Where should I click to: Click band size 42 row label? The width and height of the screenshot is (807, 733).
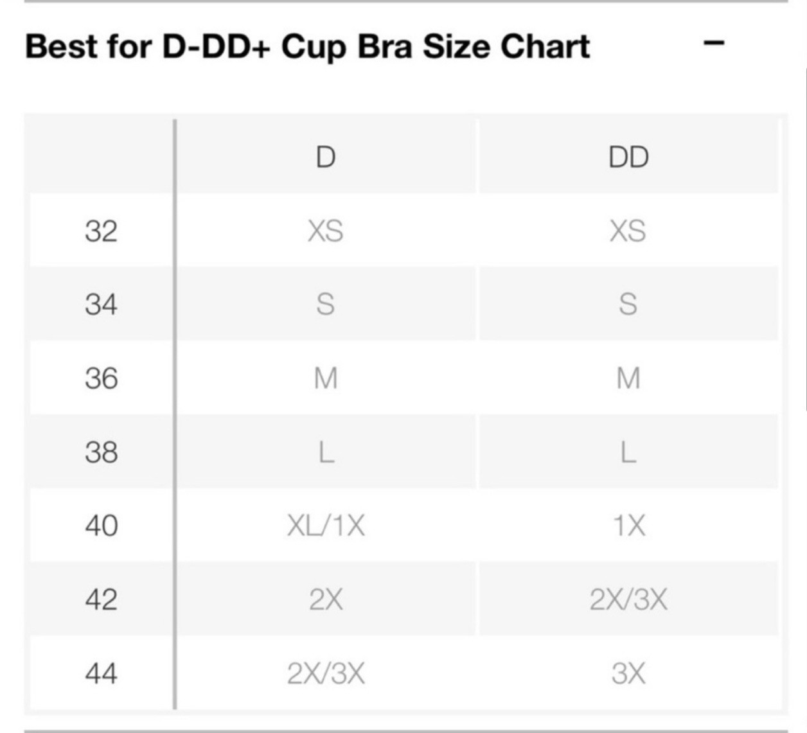pyautogui.click(x=101, y=599)
